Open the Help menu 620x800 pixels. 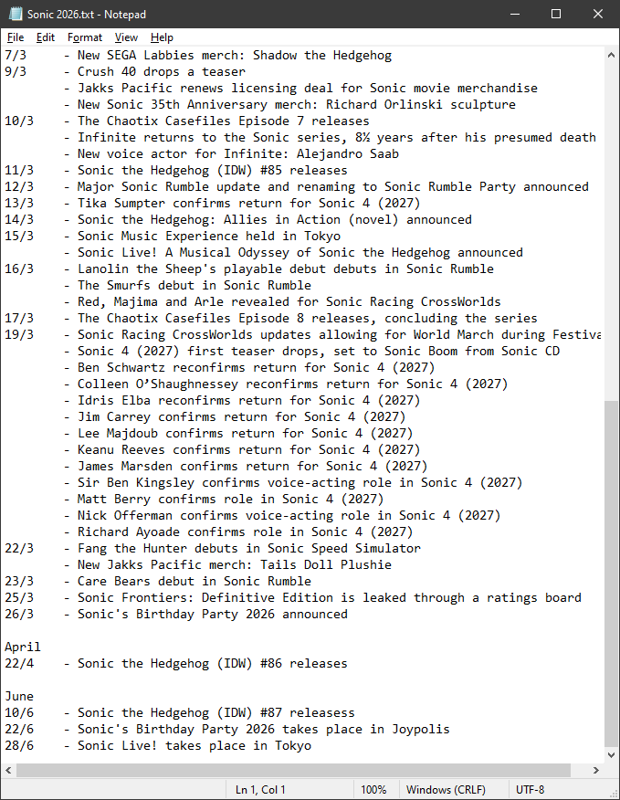tap(162, 37)
